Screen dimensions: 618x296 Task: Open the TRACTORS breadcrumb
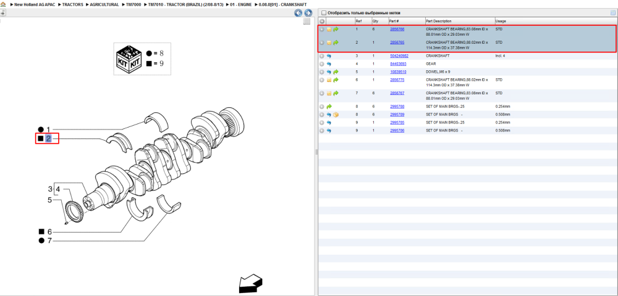tap(72, 4)
